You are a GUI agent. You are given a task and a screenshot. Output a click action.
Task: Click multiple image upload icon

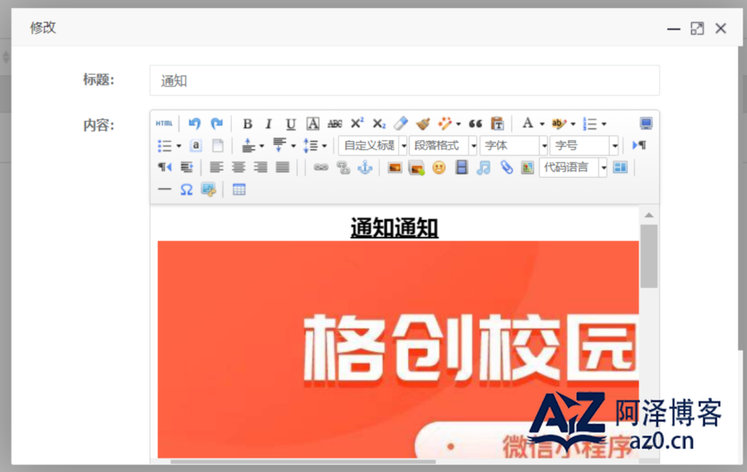[x=417, y=168]
